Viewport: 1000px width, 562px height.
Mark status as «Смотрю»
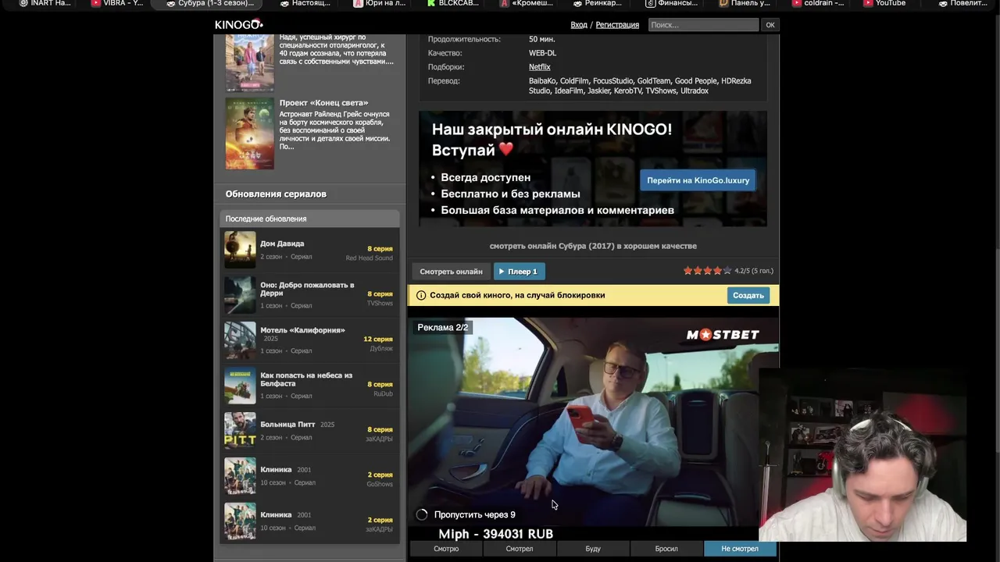[x=446, y=549]
